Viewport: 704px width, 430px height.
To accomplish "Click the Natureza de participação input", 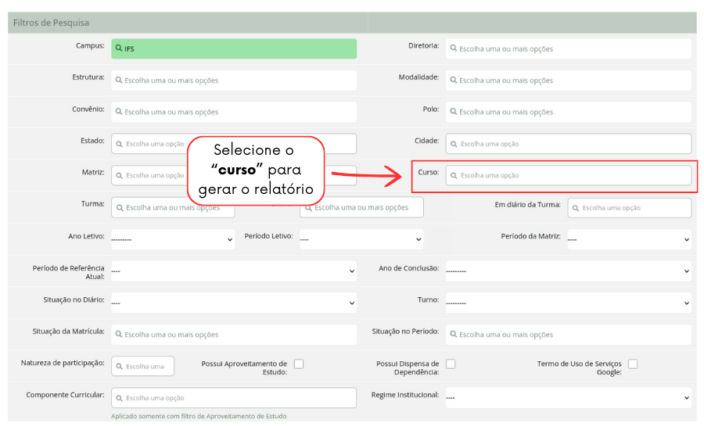I will click(x=143, y=366).
